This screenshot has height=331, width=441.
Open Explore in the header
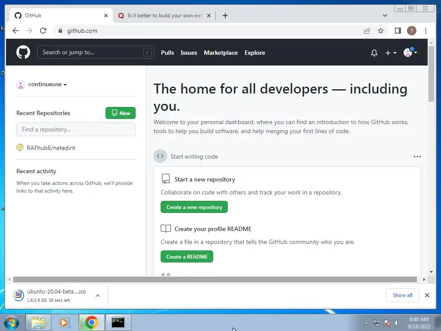click(x=255, y=53)
